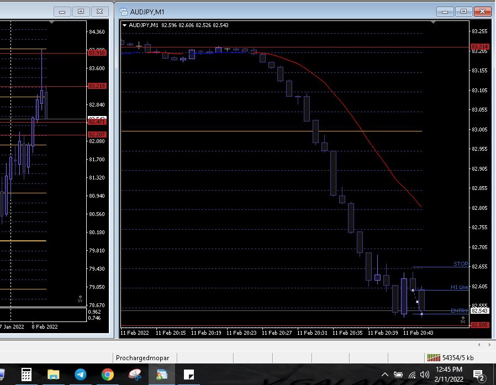Select the ENTRY line label
The height and width of the screenshot is (385, 496).
(x=460, y=310)
